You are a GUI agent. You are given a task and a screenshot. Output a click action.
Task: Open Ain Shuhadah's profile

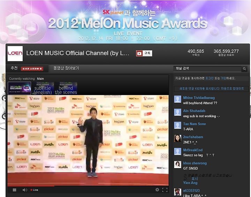pyautogui.click(x=194, y=111)
